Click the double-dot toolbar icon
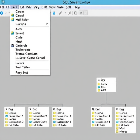 [x=65, y=13]
